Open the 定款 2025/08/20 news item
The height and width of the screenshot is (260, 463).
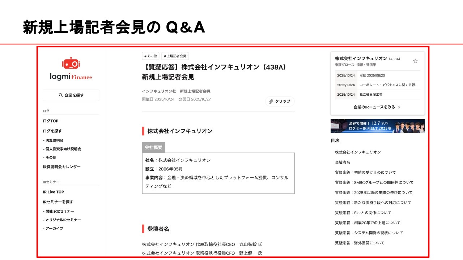click(x=372, y=75)
